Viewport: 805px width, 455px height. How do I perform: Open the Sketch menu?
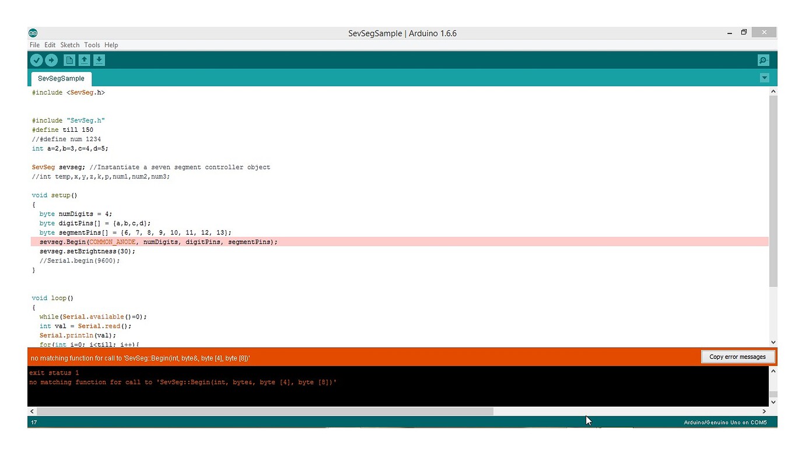69,44
